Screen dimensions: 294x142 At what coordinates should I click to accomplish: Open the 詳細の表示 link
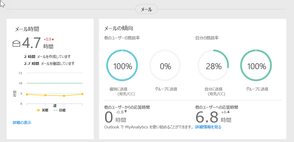(x=22, y=123)
